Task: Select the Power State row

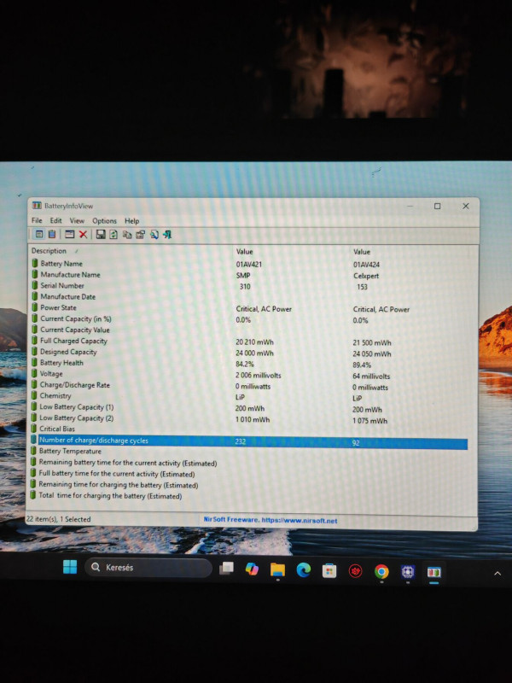Action: click(x=249, y=308)
